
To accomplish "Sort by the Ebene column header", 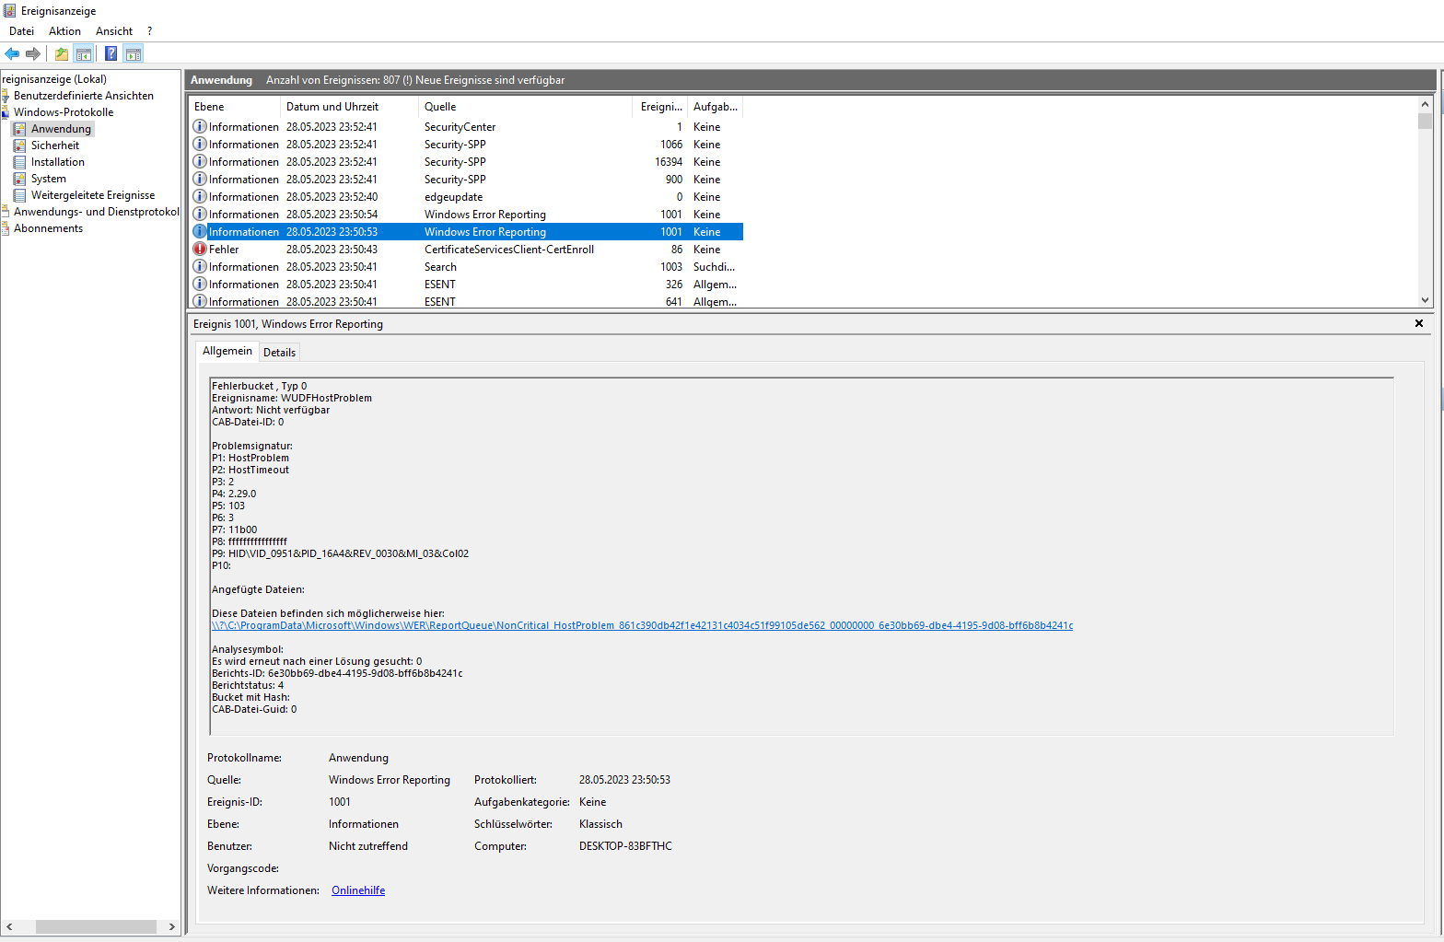I will click(x=234, y=107).
